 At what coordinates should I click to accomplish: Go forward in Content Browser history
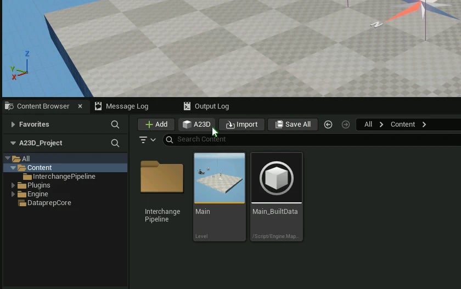pos(346,124)
